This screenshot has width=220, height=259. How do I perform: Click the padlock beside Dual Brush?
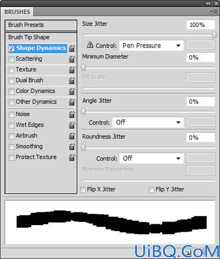[x=72, y=81]
